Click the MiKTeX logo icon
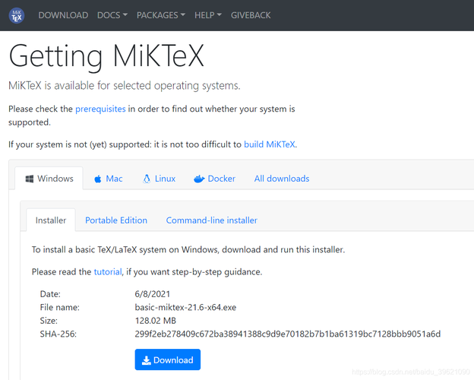Image resolution: width=474 pixels, height=380 pixels. tap(17, 15)
